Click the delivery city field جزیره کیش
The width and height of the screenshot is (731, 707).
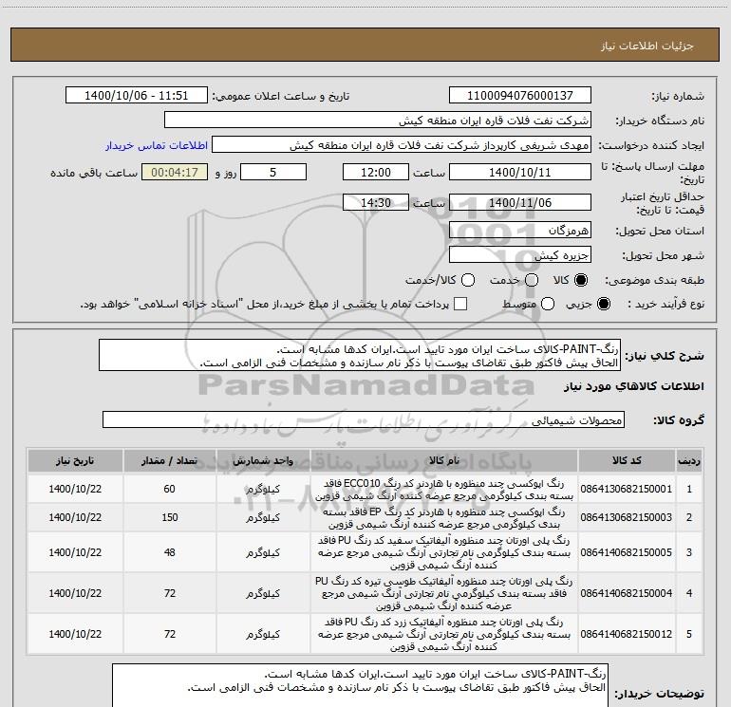click(x=520, y=255)
